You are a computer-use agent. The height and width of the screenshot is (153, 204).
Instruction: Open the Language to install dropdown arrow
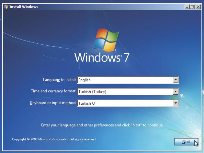176,80
